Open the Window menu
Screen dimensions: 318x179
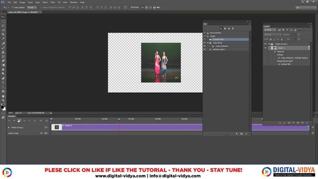(74, 2)
